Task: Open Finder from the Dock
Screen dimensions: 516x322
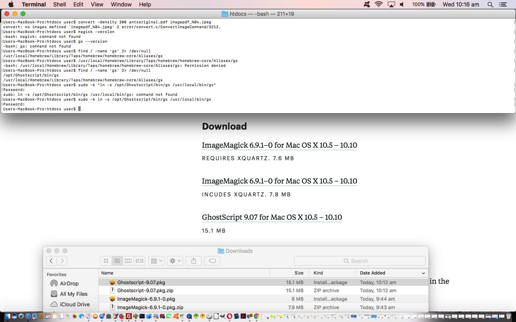Action: (8, 316)
